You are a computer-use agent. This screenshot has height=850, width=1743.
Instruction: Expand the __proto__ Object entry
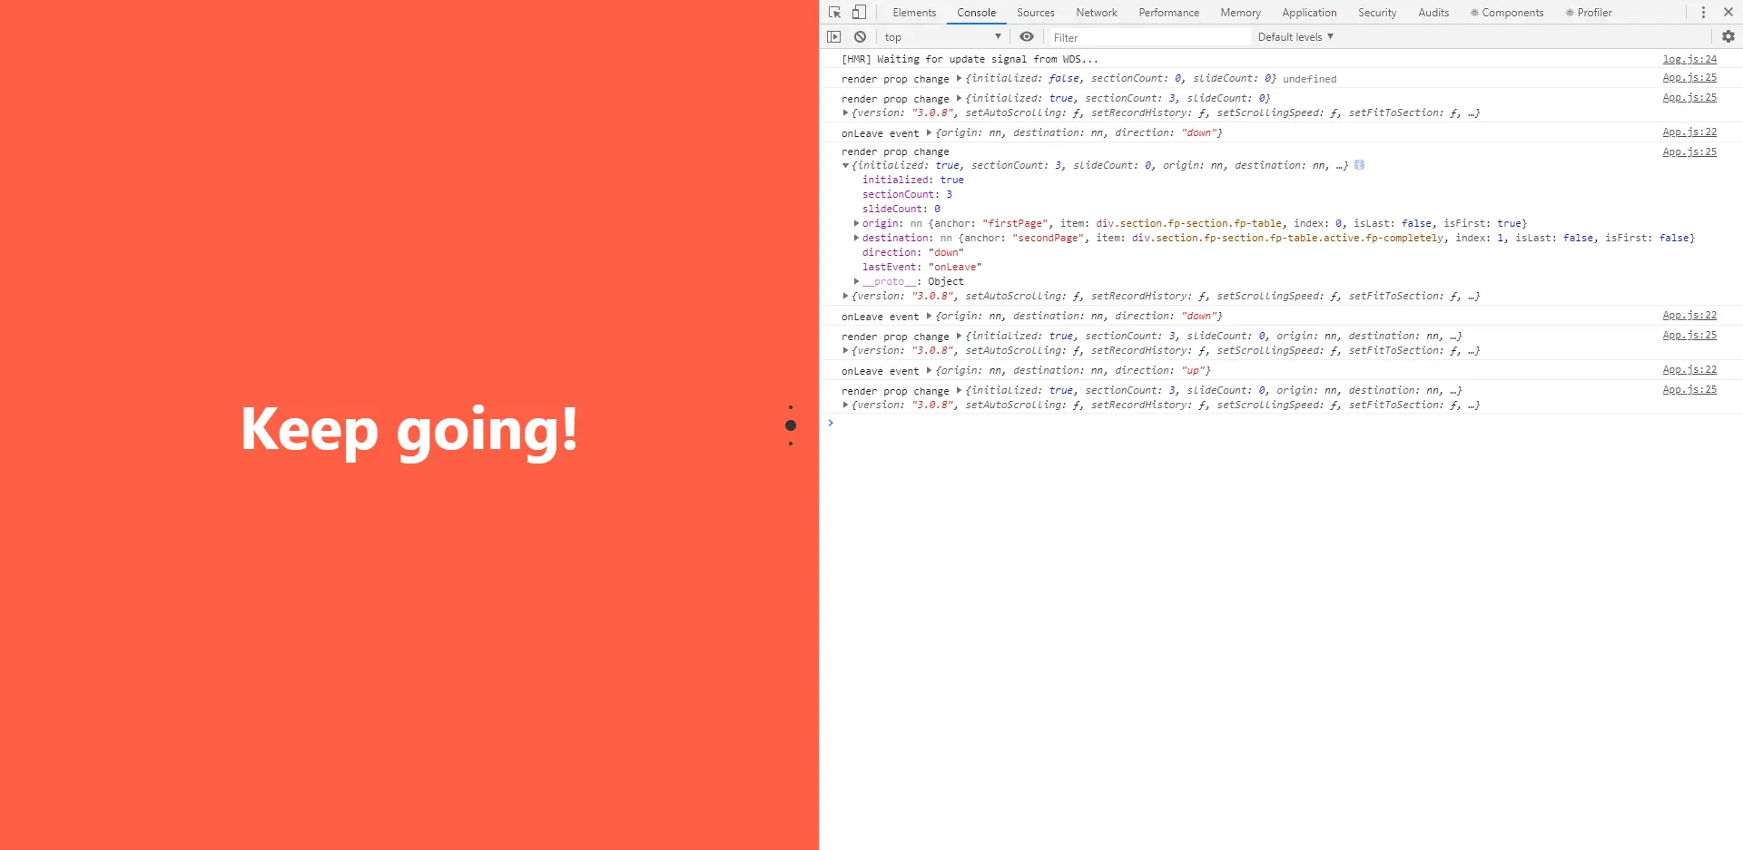point(856,281)
